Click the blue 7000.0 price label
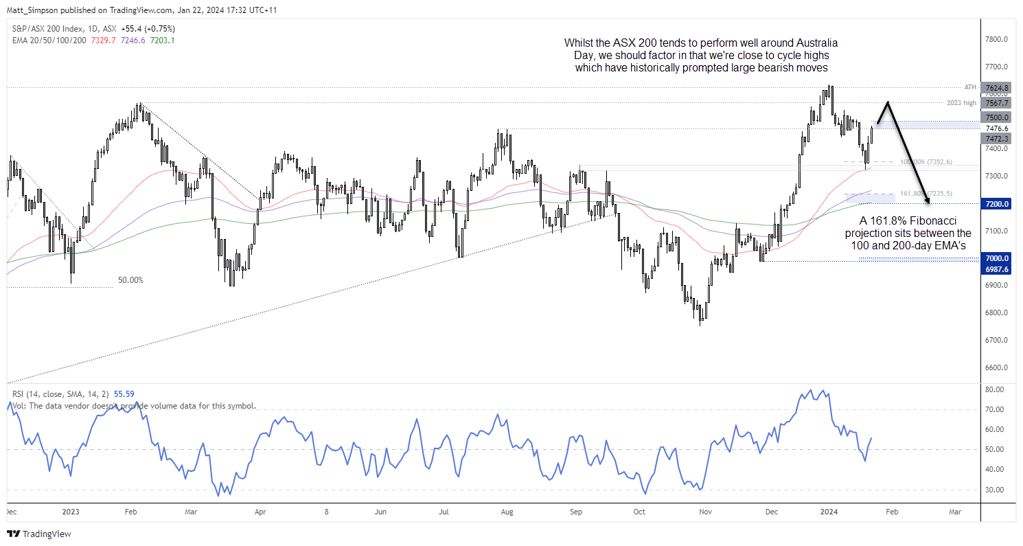Image resolution: width=1023 pixels, height=546 pixels. [997, 258]
